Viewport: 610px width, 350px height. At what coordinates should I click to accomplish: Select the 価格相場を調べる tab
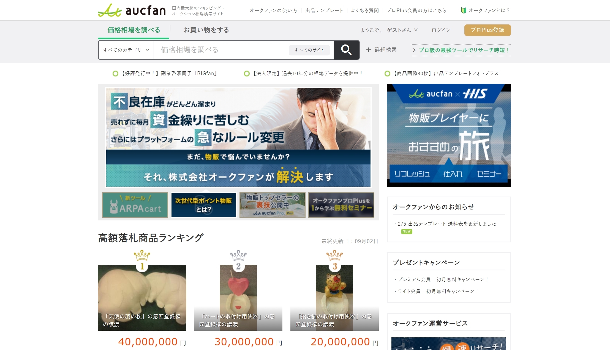134,30
